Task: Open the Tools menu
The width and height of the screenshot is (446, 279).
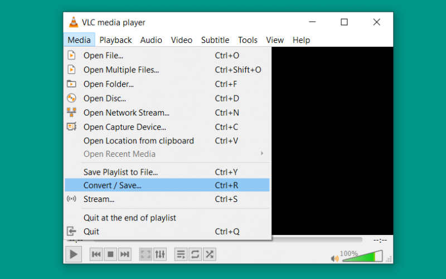Action: tap(248, 40)
